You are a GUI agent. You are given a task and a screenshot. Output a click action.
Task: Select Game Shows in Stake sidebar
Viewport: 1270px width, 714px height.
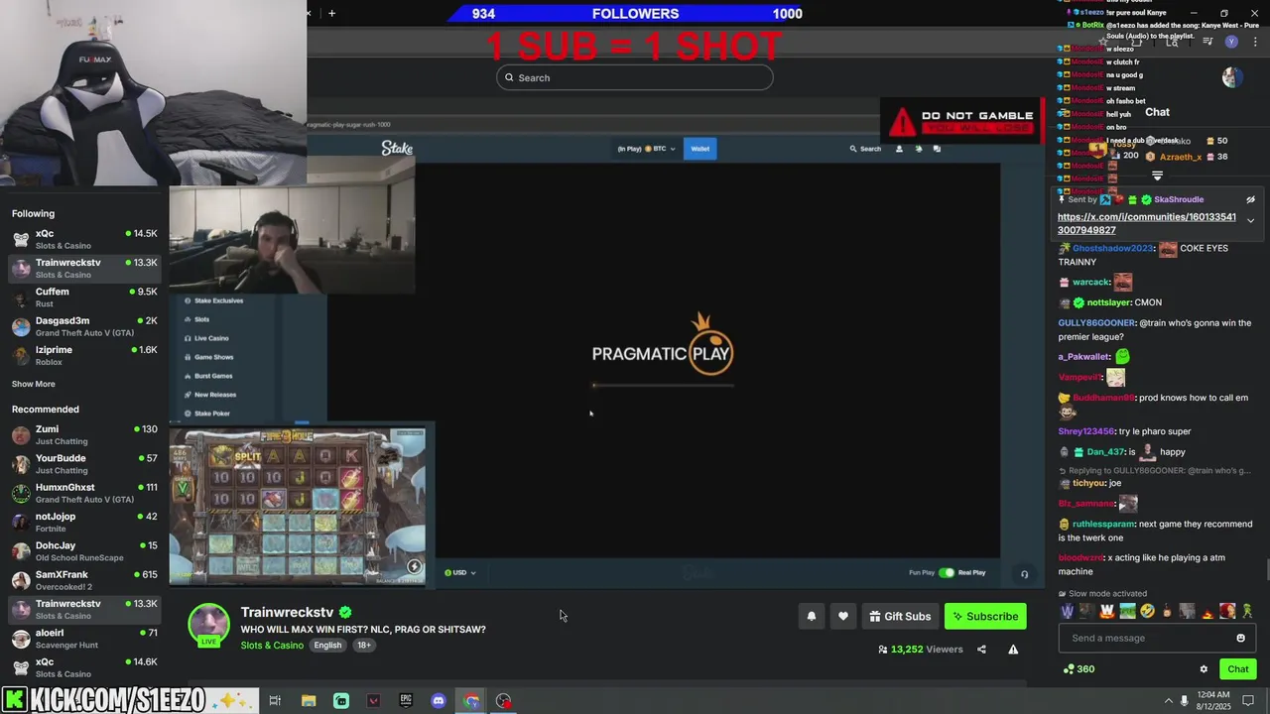209,357
